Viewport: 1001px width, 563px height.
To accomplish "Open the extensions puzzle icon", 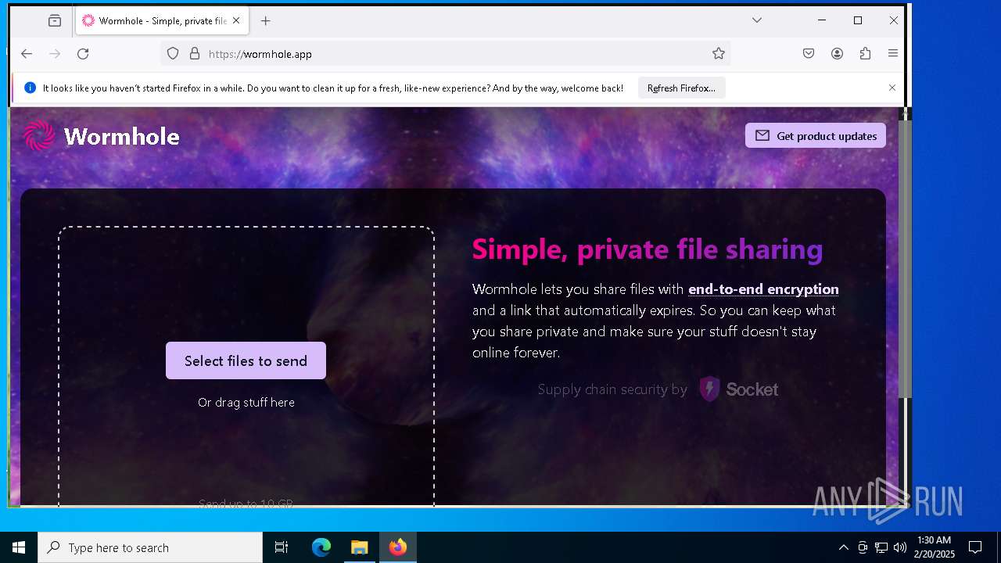I will tap(865, 54).
